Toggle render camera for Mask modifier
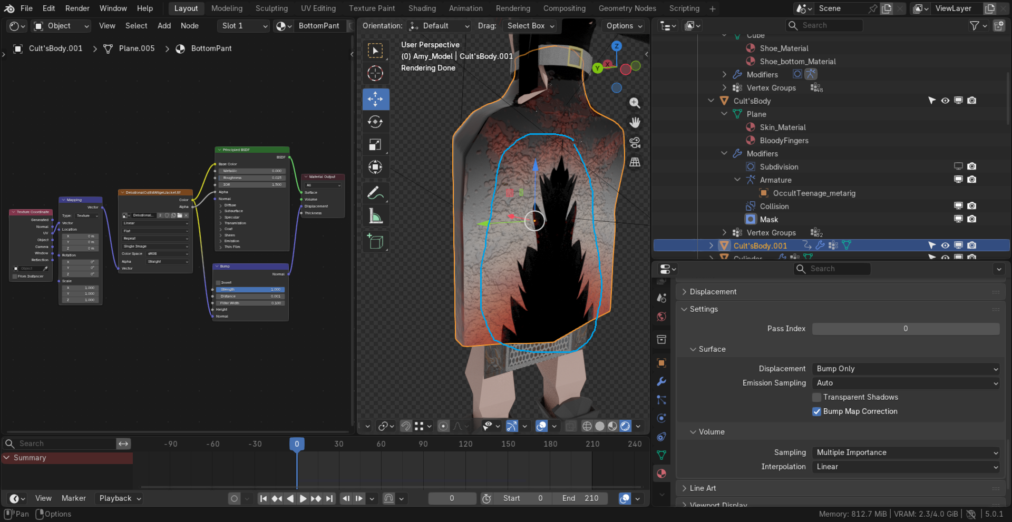The image size is (1012, 522). click(x=972, y=219)
